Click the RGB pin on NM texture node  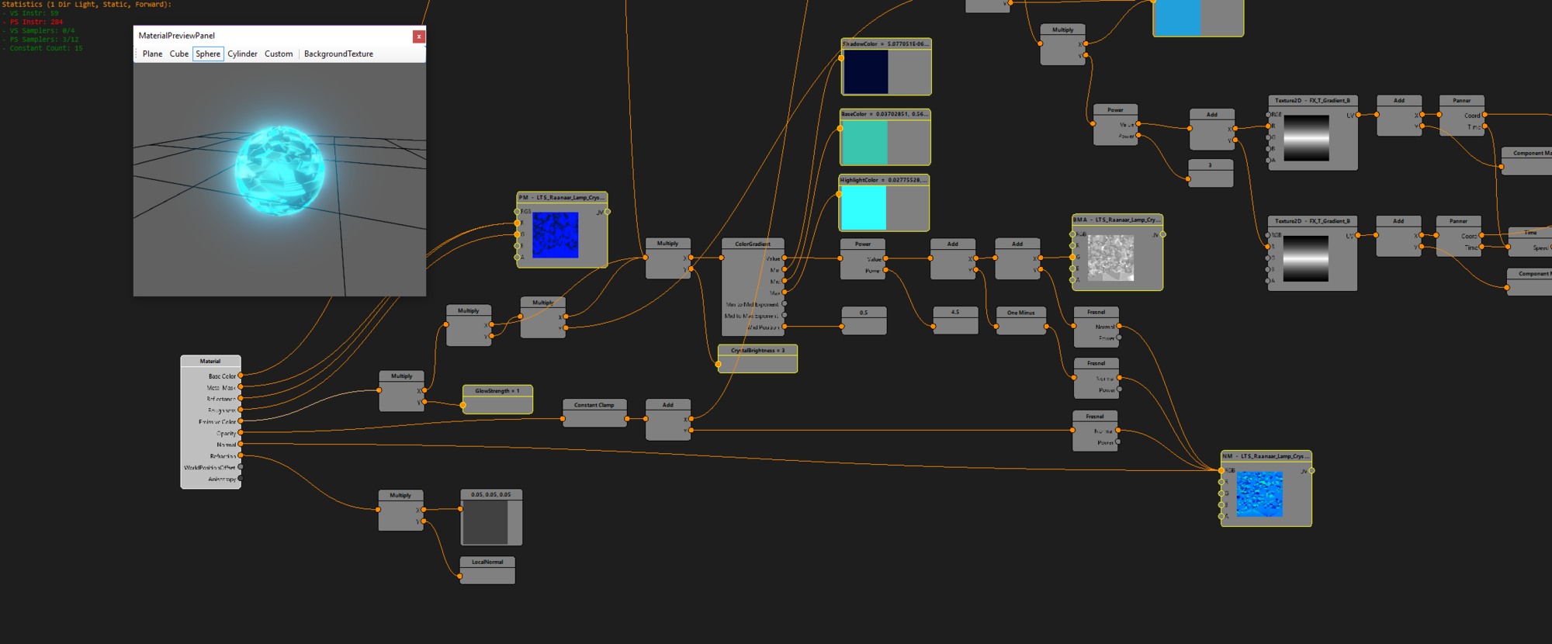pyautogui.click(x=1221, y=470)
